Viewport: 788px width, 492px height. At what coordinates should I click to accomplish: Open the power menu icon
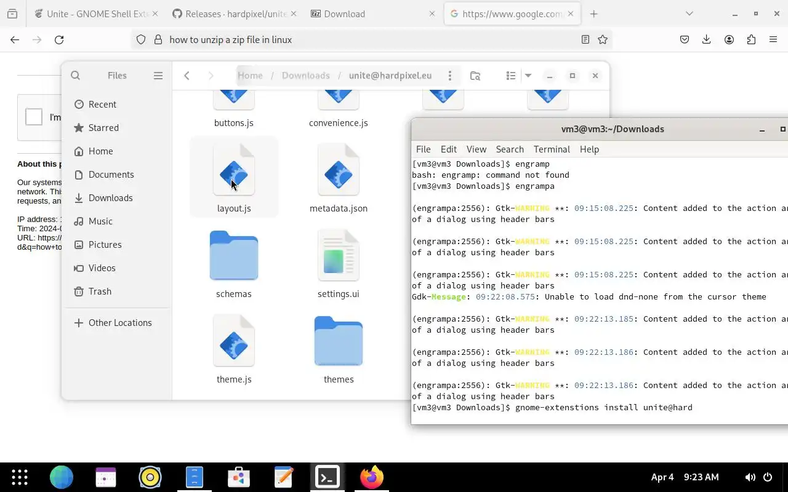[768, 477]
